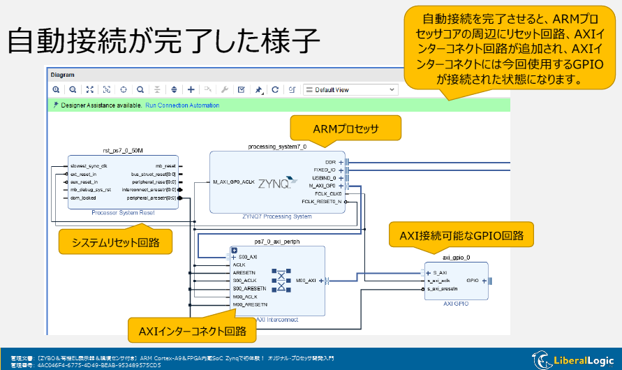Click the Zoom In toolbar icon
Viewport: 622px width, 370px height.
pyautogui.click(x=56, y=90)
